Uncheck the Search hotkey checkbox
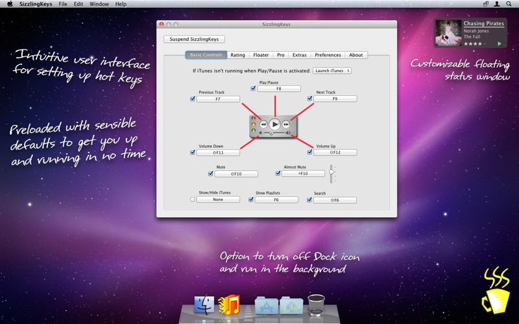The height and width of the screenshot is (324, 519). point(309,200)
